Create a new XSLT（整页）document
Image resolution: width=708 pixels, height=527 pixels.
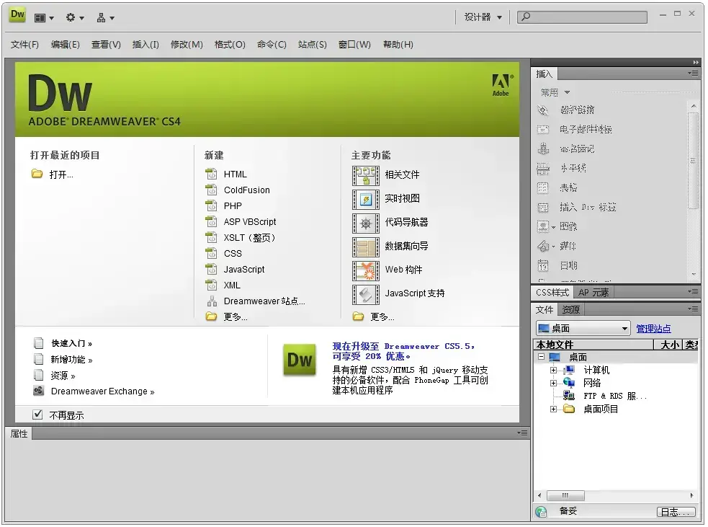pos(250,238)
